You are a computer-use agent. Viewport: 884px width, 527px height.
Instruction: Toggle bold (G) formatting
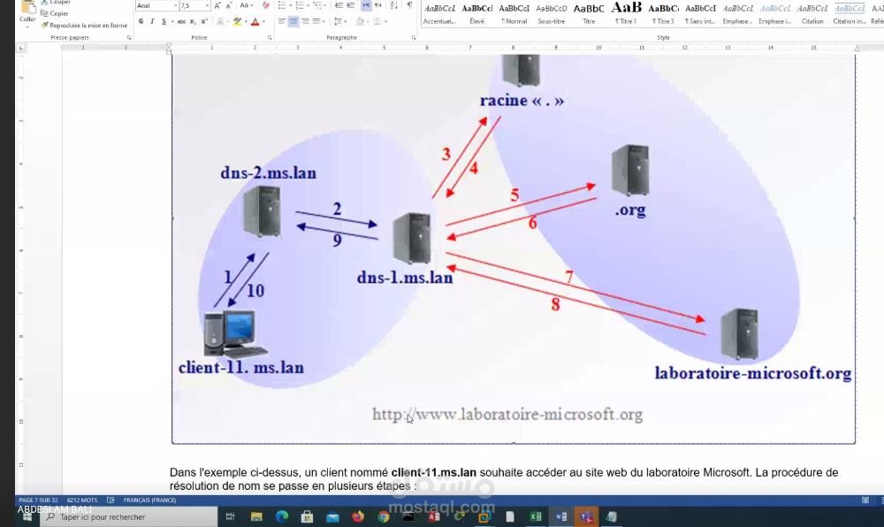pyautogui.click(x=141, y=21)
